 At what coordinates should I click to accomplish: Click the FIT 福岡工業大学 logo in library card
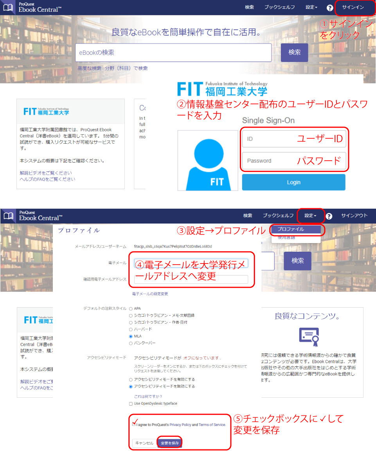click(46, 111)
